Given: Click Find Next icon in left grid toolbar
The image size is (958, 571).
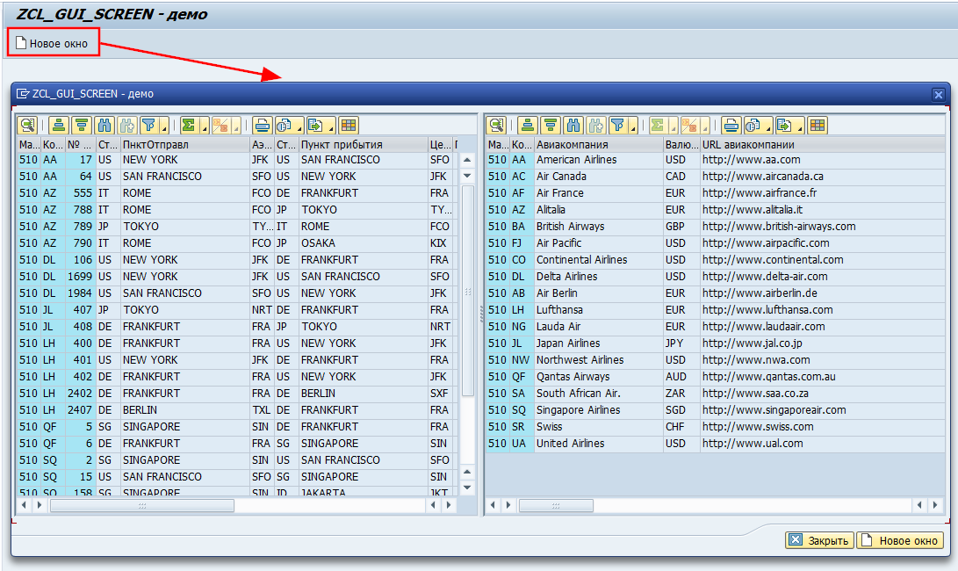Looking at the screenshot, I should 127,126.
